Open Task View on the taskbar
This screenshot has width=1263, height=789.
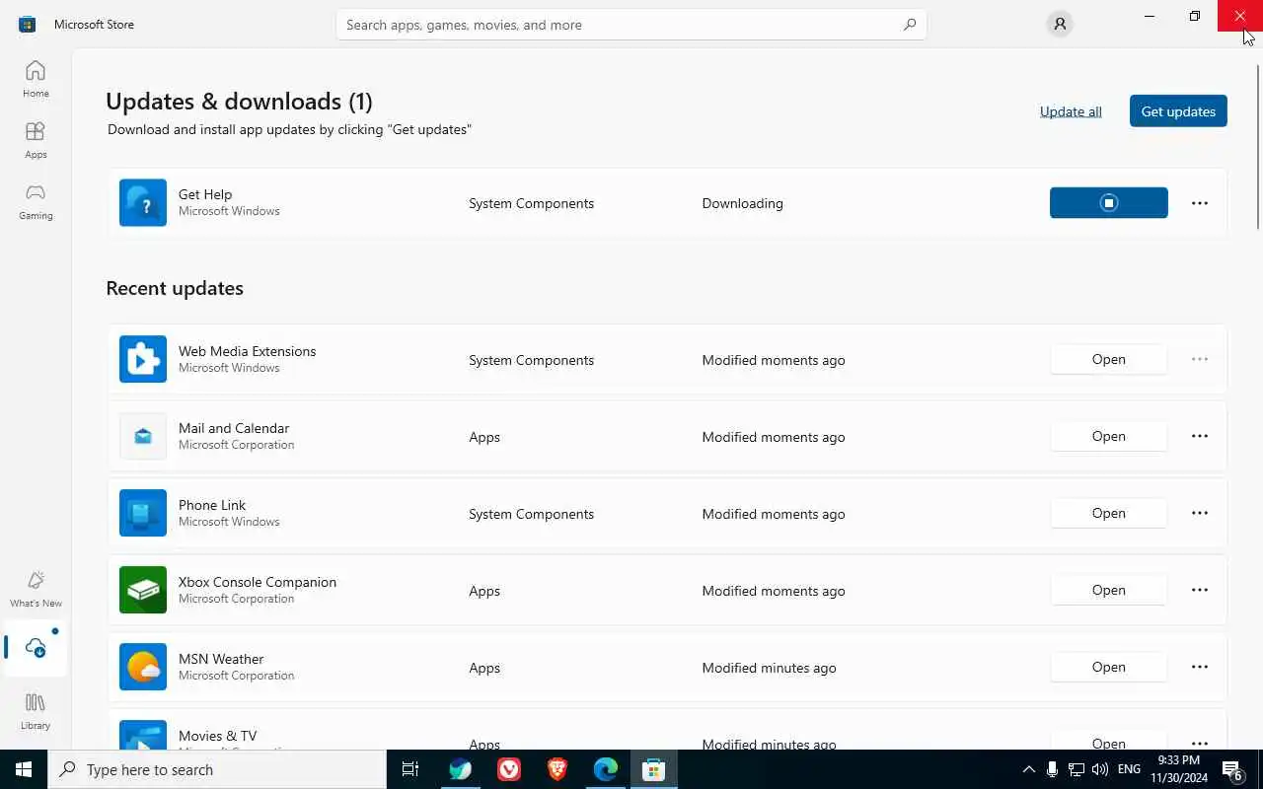tap(411, 769)
